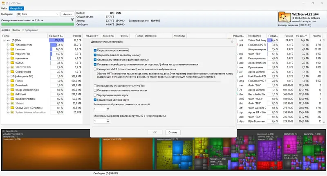Decrease minimum file group size stepper
Image resolution: width=327 pixels, height=176 pixels.
(108, 122)
